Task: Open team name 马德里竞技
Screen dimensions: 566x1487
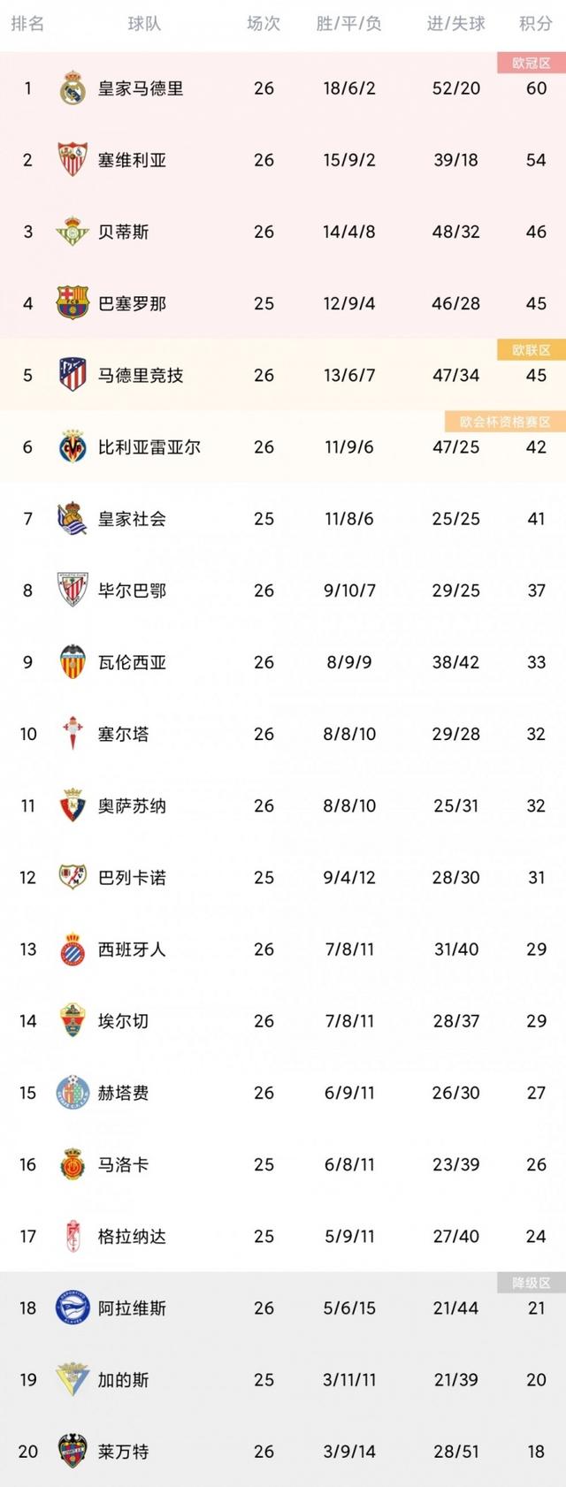Action: click(x=141, y=375)
